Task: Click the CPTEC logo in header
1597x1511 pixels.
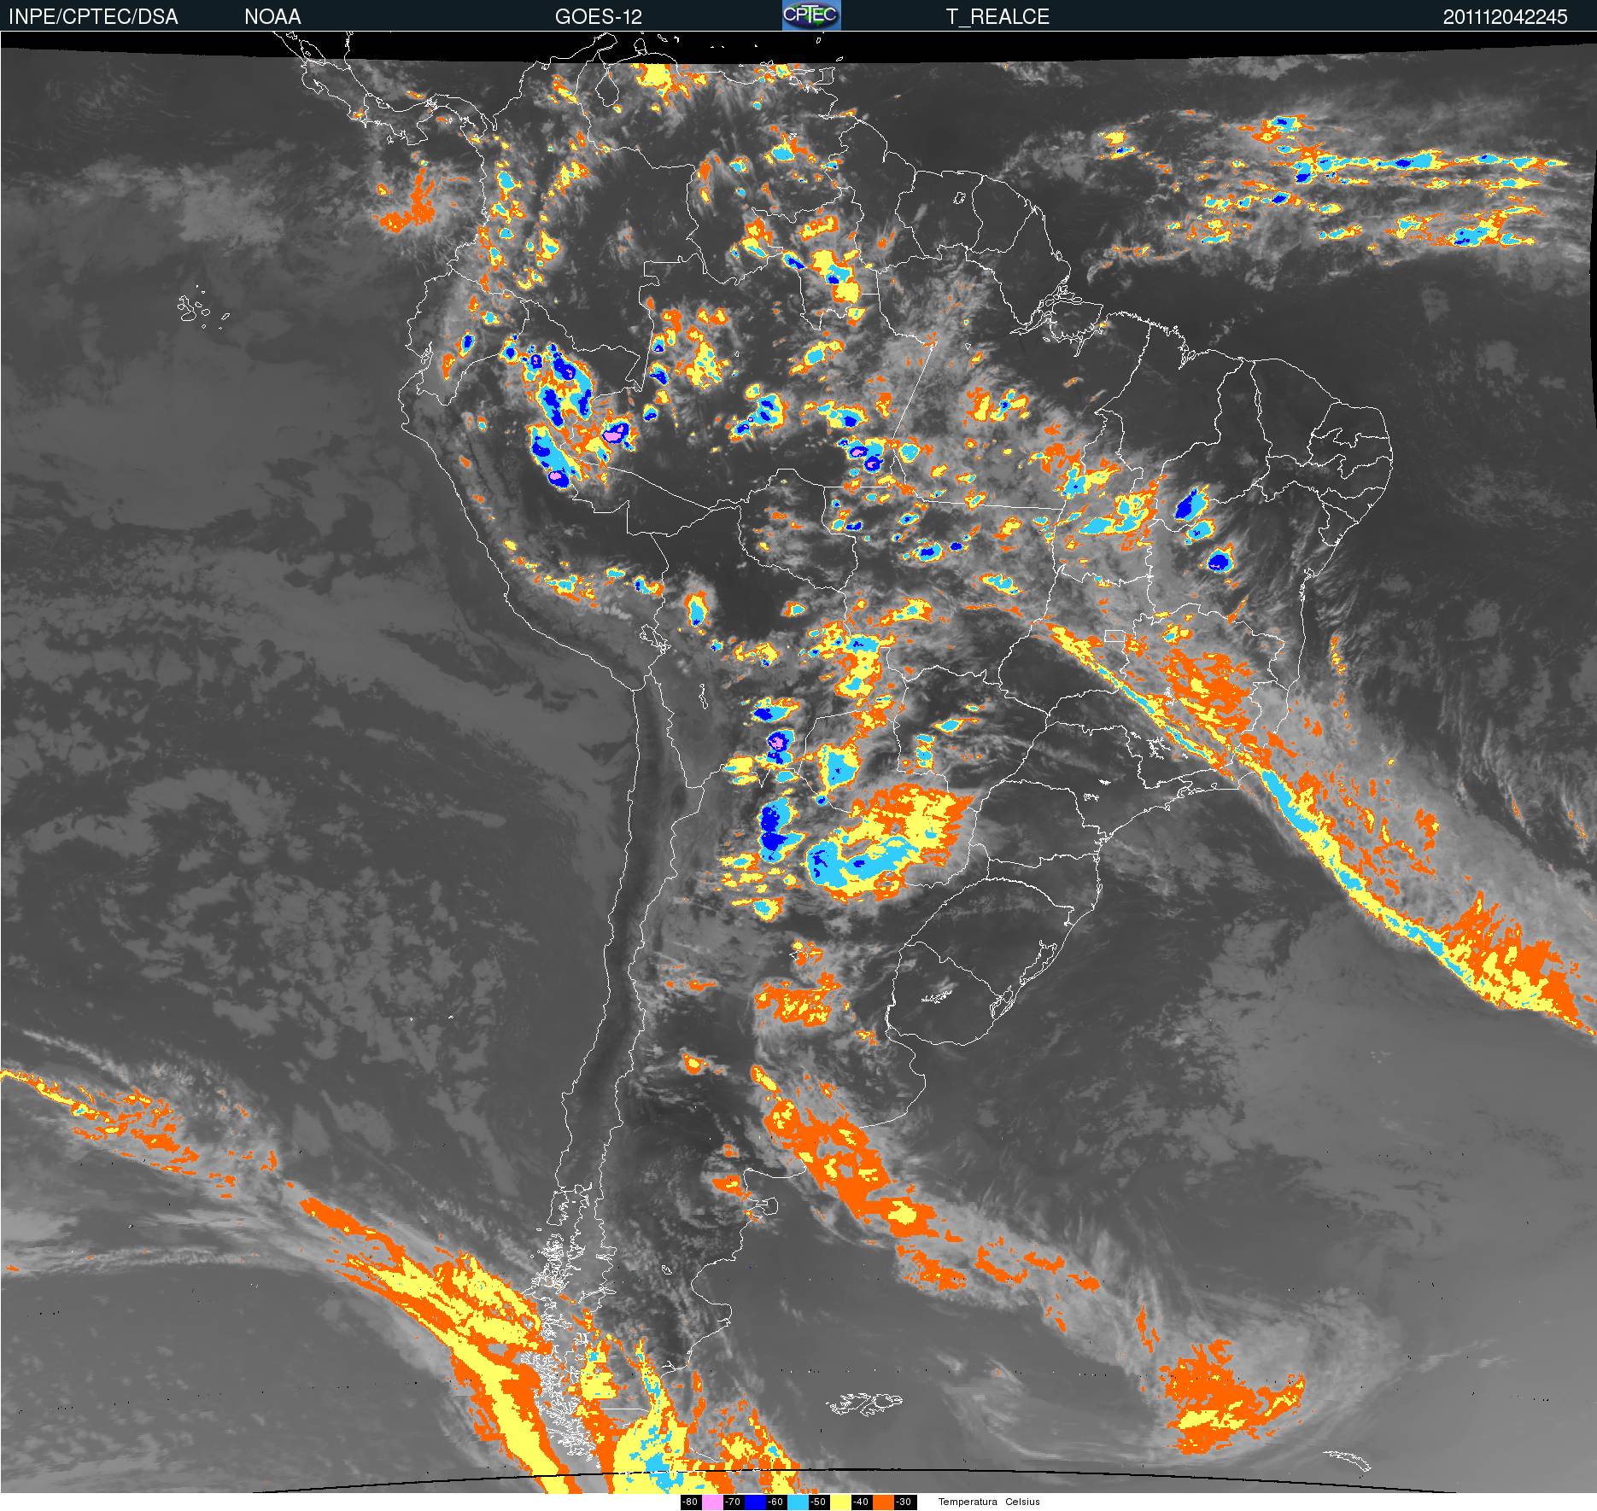Action: click(811, 15)
